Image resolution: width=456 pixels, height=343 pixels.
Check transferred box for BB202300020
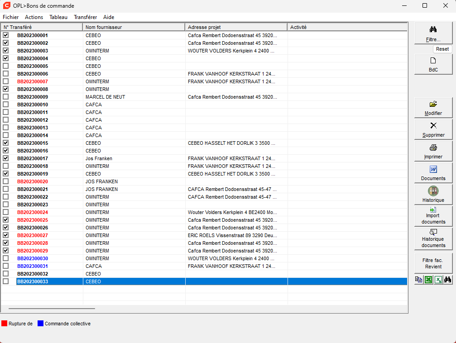[x=6, y=181]
